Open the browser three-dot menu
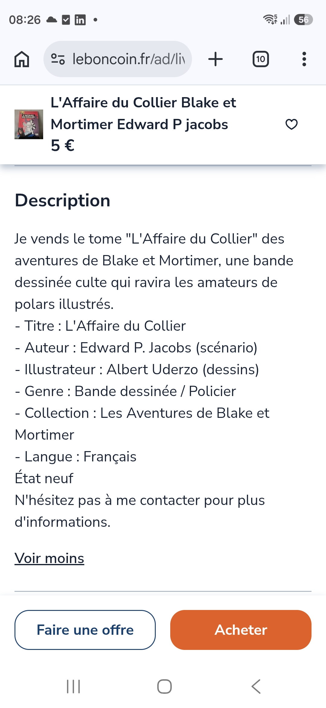Image resolution: width=326 pixels, height=708 pixels. tap(304, 59)
